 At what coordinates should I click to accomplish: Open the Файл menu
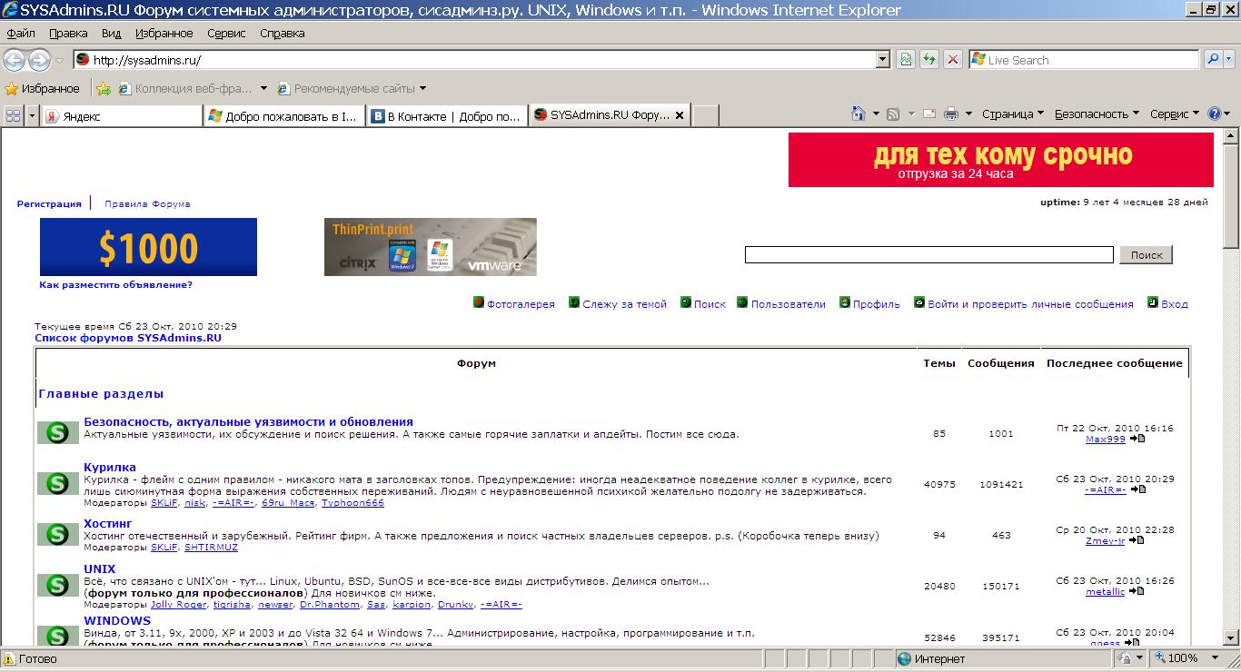pyautogui.click(x=21, y=33)
